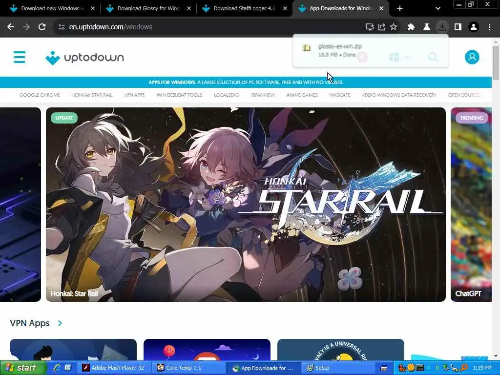The height and width of the screenshot is (375, 500).
Task: Click the Update badge on banner
Action: (x=64, y=118)
